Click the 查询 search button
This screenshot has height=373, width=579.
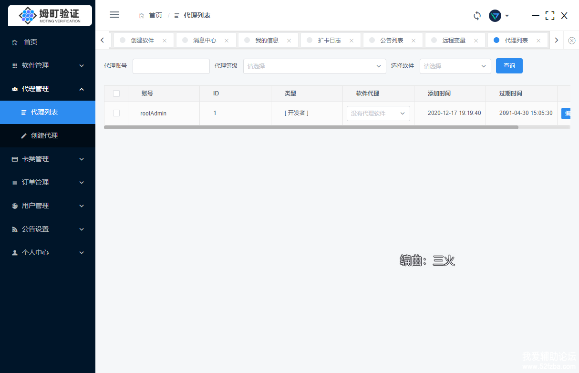(509, 66)
